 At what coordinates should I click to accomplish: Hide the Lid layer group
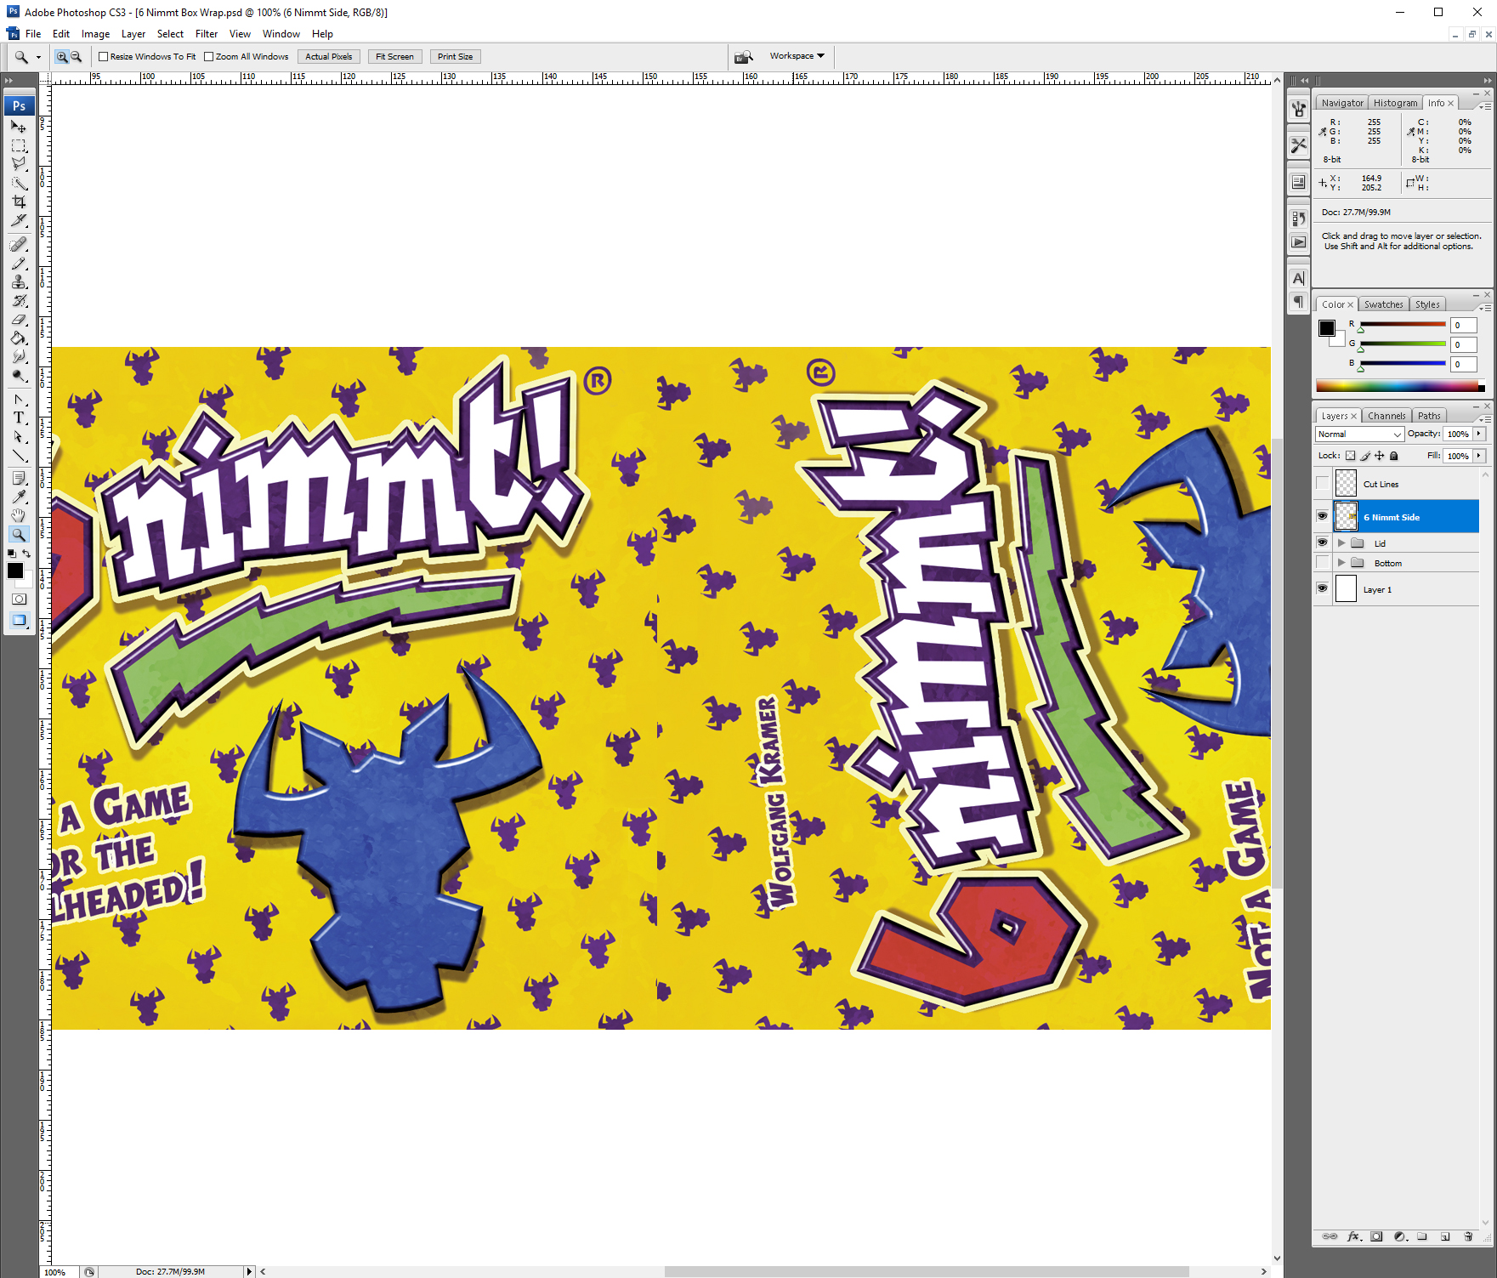(1323, 542)
